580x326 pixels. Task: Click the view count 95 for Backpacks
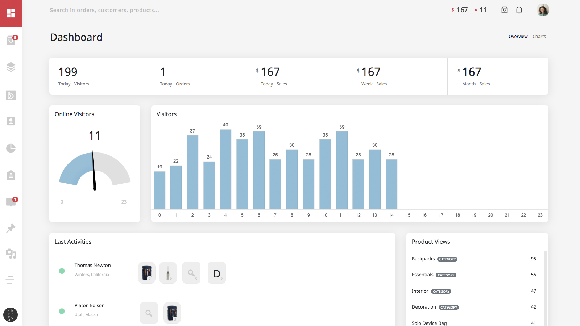click(x=533, y=259)
